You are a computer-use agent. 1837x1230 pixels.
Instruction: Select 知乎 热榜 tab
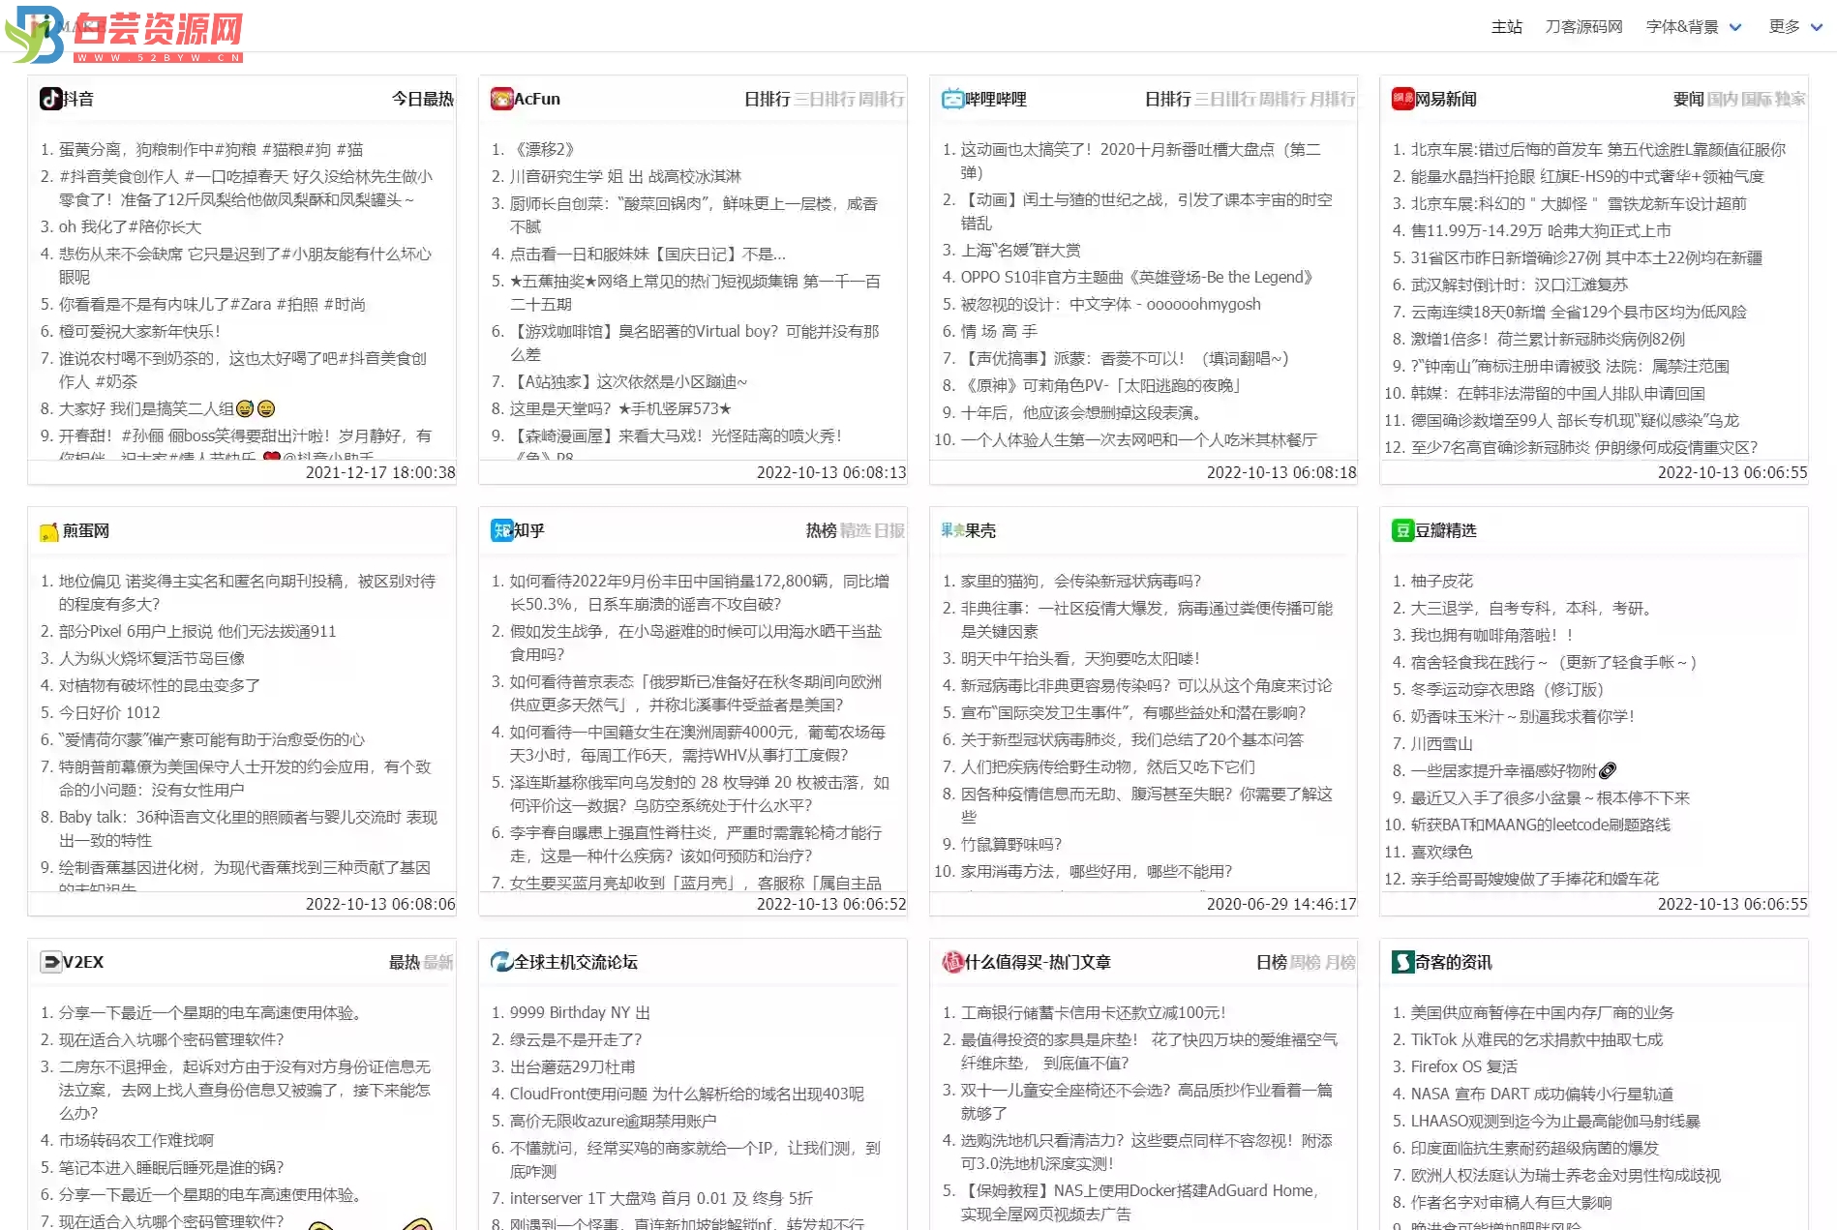click(x=822, y=530)
